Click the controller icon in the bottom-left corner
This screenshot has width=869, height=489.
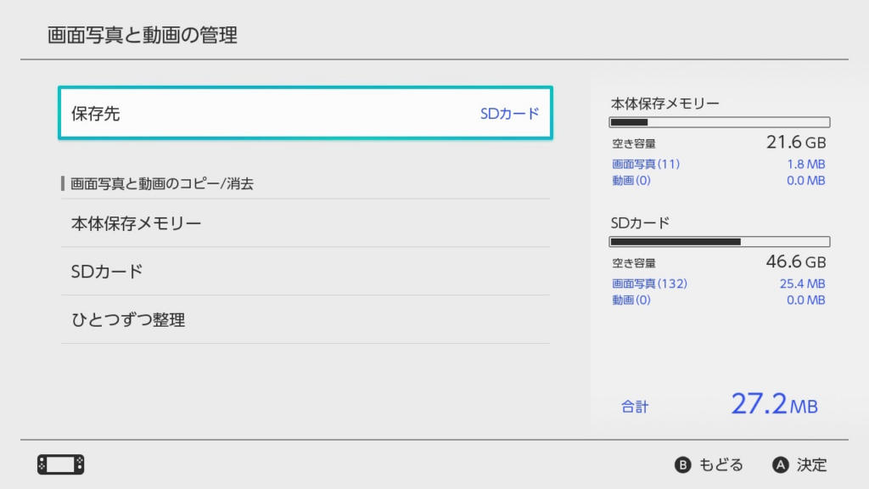click(60, 464)
